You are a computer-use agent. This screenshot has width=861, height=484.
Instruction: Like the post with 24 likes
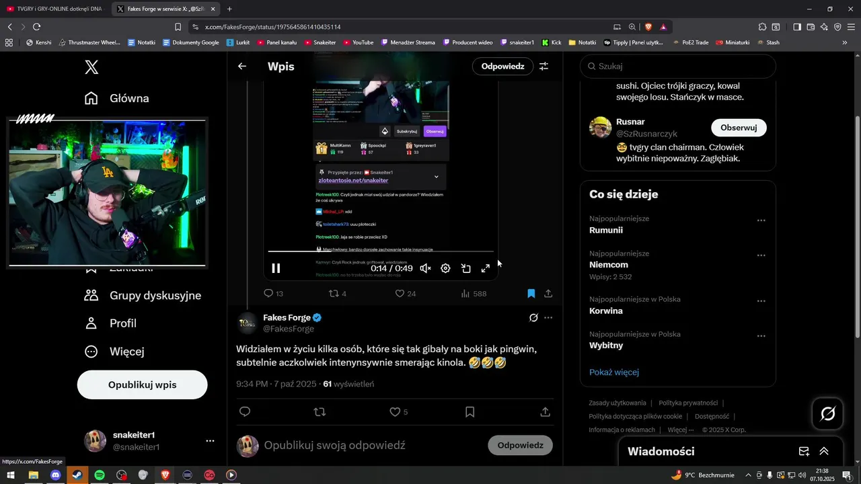(405, 294)
